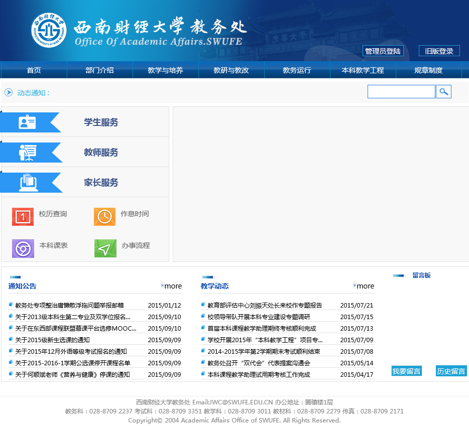
Task: Click the 管理员登陆 button
Action: tap(383, 51)
